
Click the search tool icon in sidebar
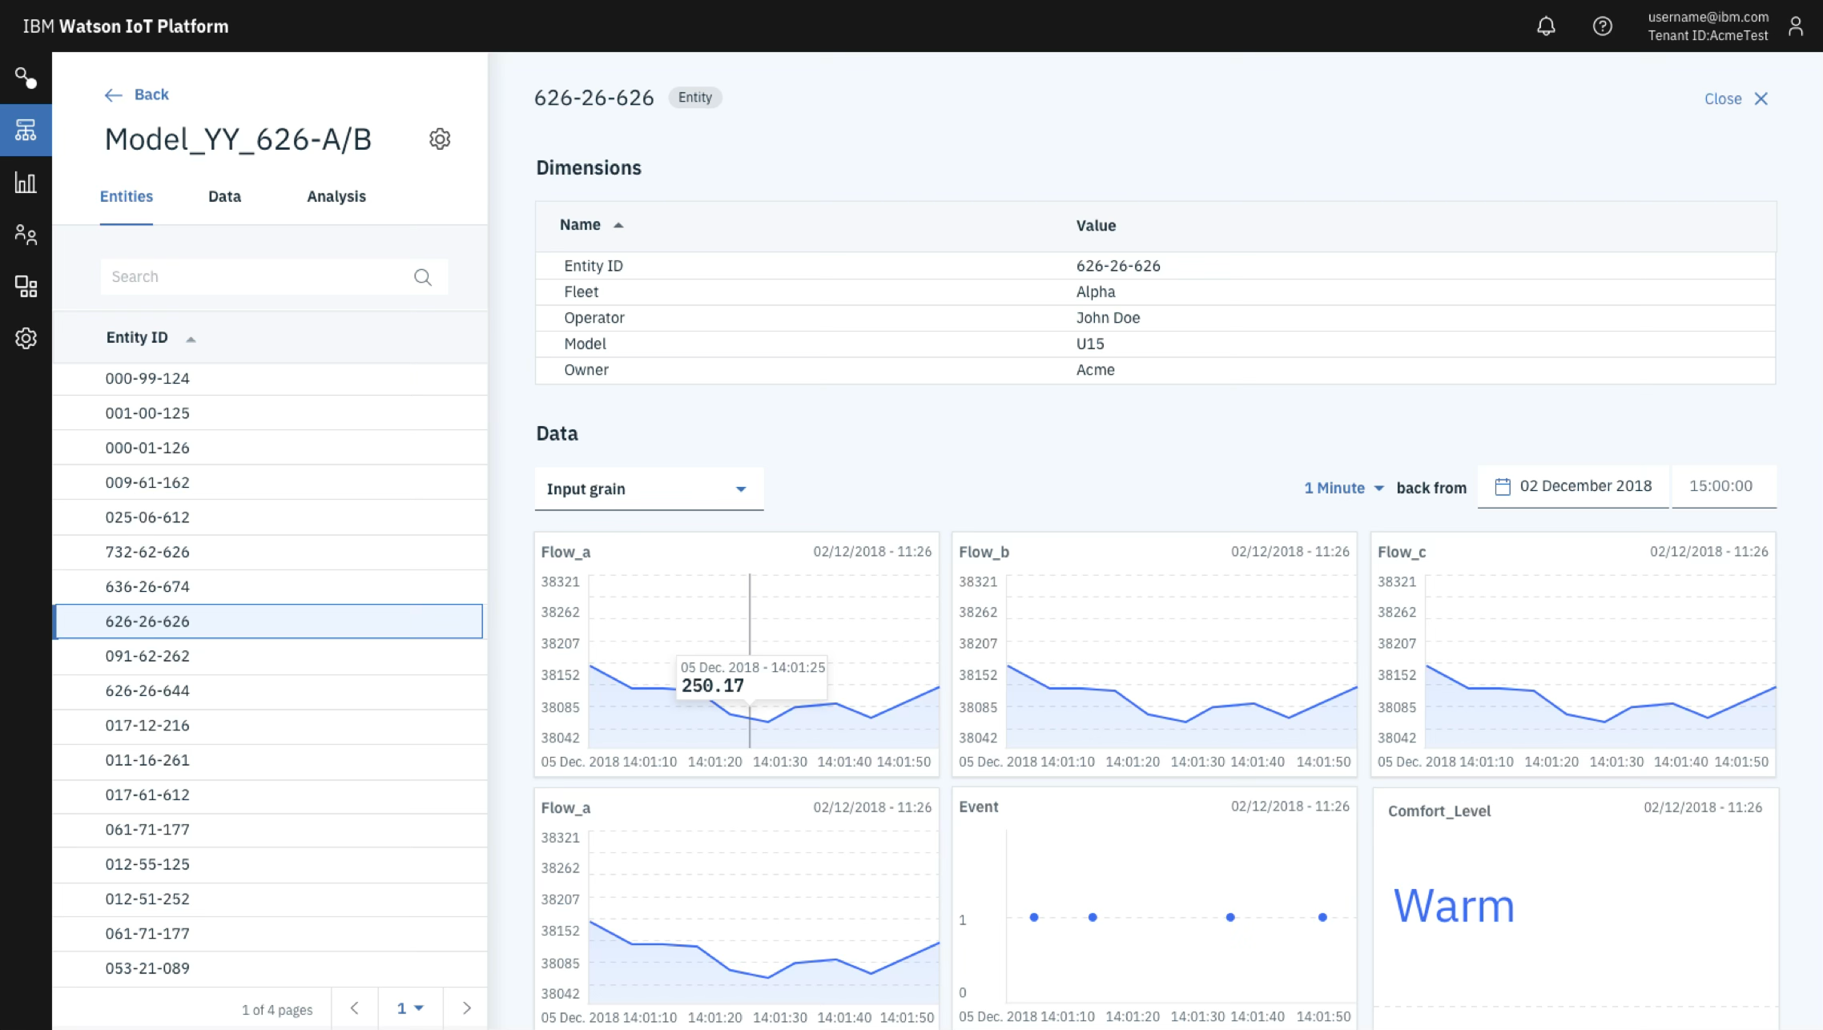tap(26, 77)
